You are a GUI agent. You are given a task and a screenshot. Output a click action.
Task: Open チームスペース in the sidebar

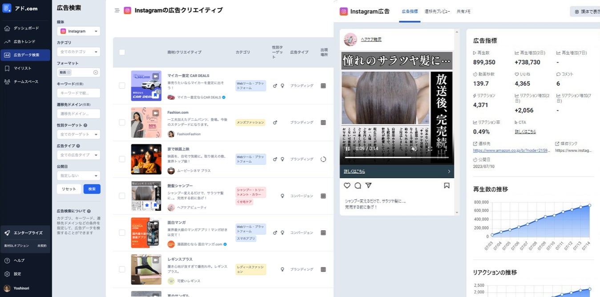click(25, 81)
